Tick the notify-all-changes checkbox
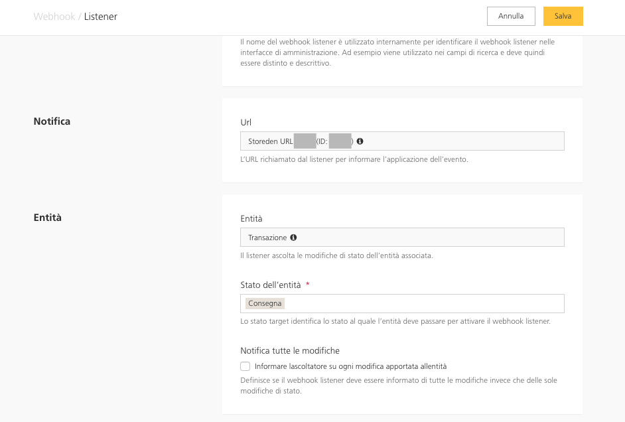Viewport: 625px width, 422px height. click(245, 366)
